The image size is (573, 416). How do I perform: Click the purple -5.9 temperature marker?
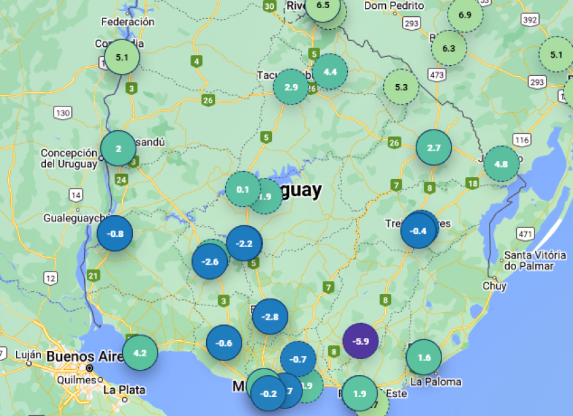click(x=360, y=341)
